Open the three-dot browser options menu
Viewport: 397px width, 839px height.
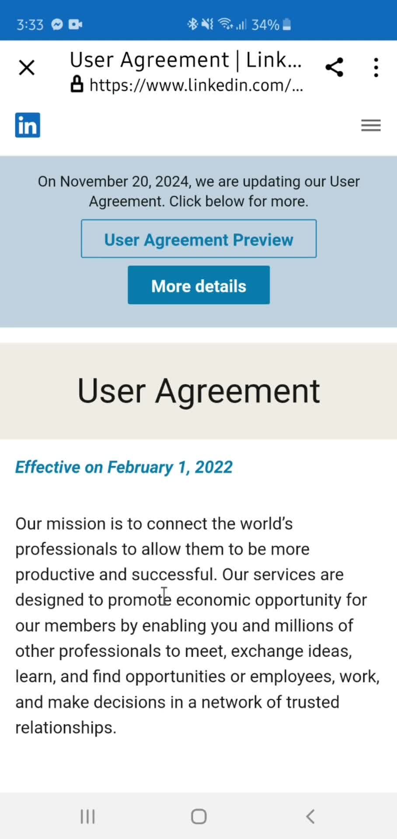coord(376,68)
